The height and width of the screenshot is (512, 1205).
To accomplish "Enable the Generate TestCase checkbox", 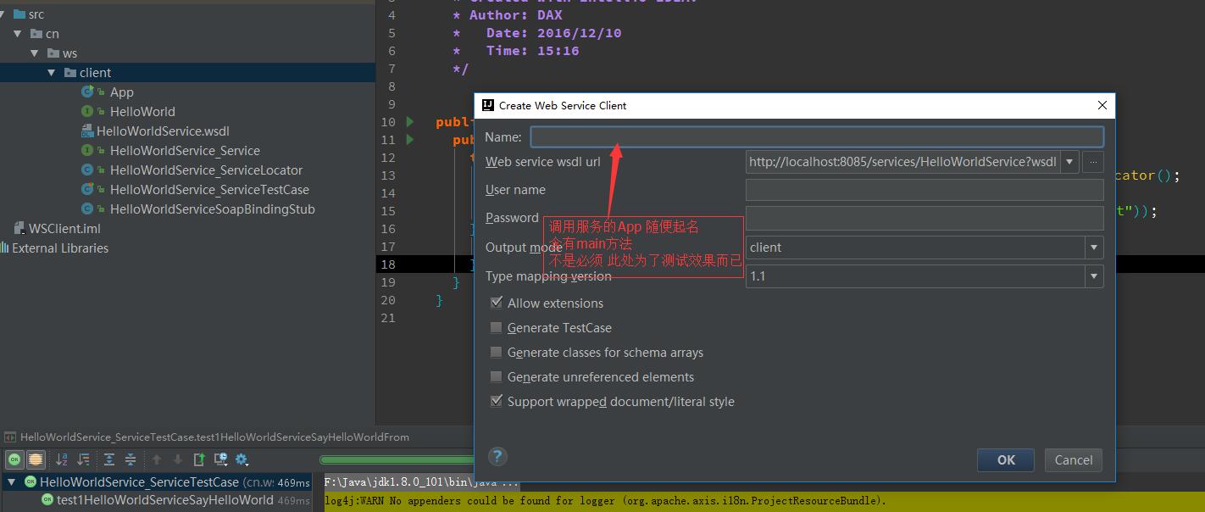I will click(x=497, y=327).
